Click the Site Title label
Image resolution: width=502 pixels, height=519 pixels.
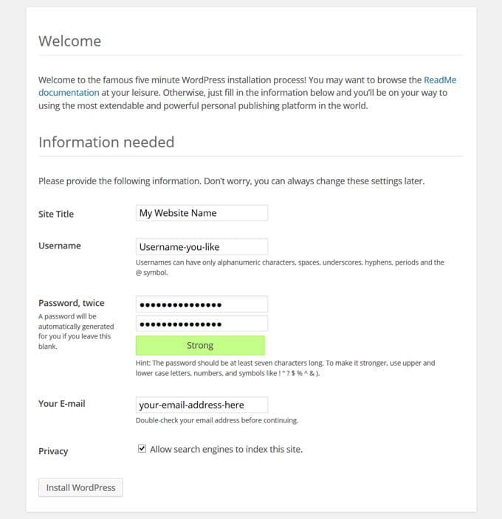(x=56, y=214)
